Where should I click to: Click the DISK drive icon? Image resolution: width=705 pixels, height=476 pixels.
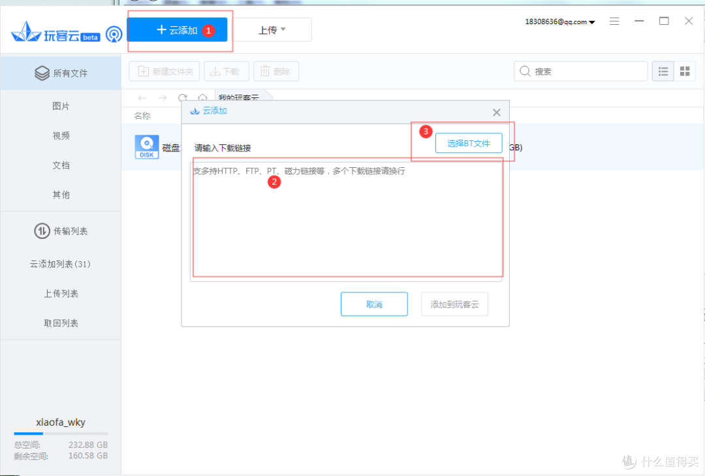(147, 147)
